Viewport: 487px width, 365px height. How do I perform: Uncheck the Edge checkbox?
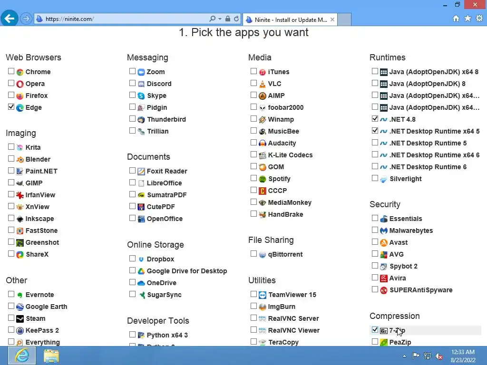tap(11, 107)
